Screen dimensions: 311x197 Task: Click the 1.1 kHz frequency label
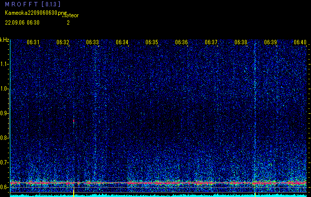coord(4,64)
